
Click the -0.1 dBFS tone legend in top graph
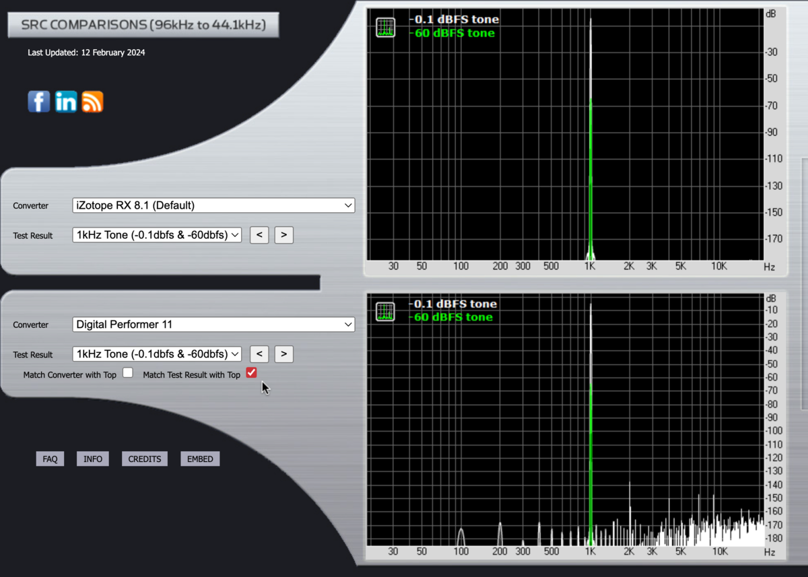454,20
